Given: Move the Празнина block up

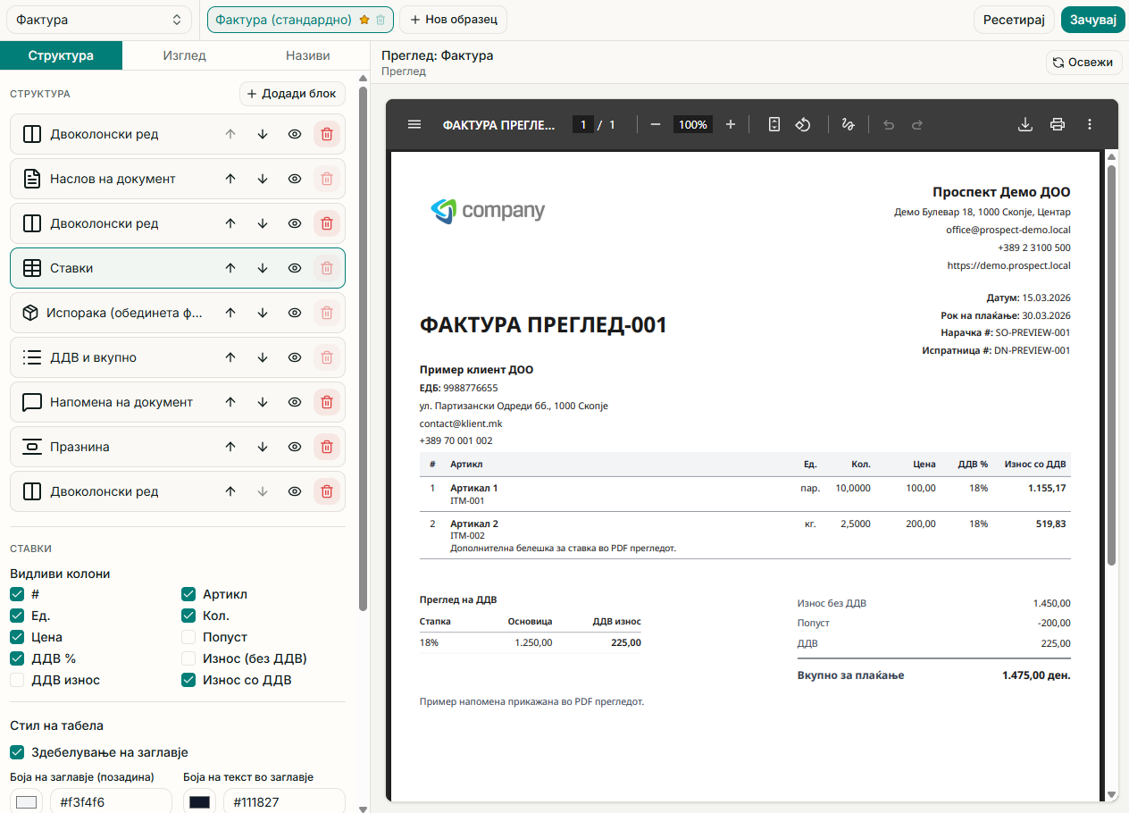Looking at the screenshot, I should pyautogui.click(x=230, y=447).
